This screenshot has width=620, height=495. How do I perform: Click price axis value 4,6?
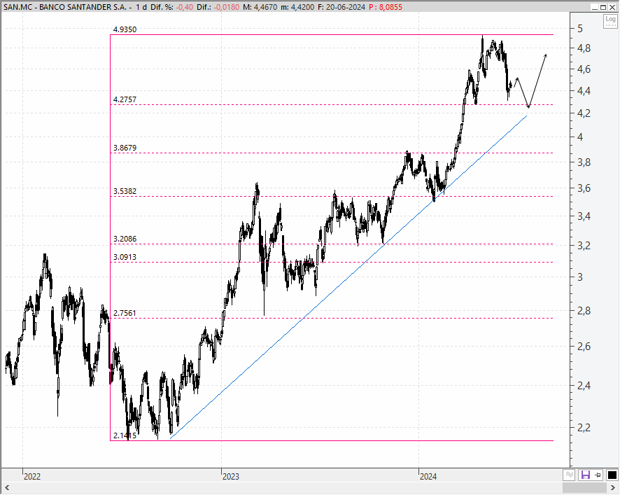(x=584, y=69)
